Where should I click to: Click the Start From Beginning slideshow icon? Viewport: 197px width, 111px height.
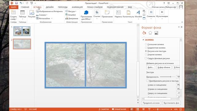click(x=31, y=3)
